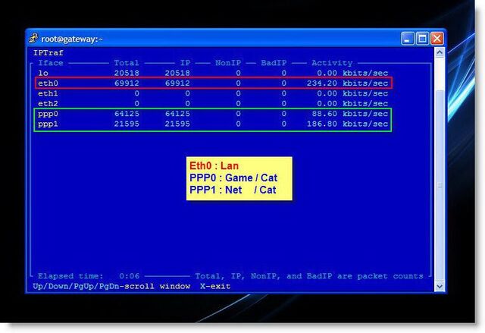Screen dimensions: 485x333
Task: Select the ppp0 interface row
Action: point(213,114)
